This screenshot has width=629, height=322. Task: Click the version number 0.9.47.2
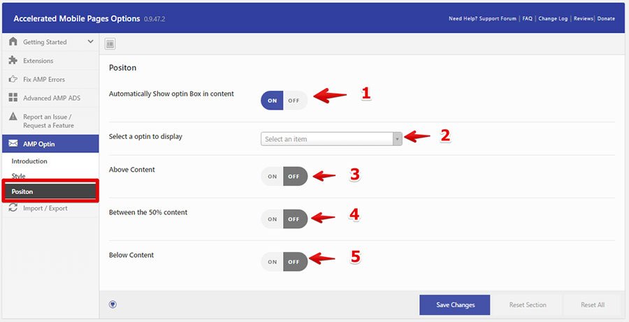(154, 19)
